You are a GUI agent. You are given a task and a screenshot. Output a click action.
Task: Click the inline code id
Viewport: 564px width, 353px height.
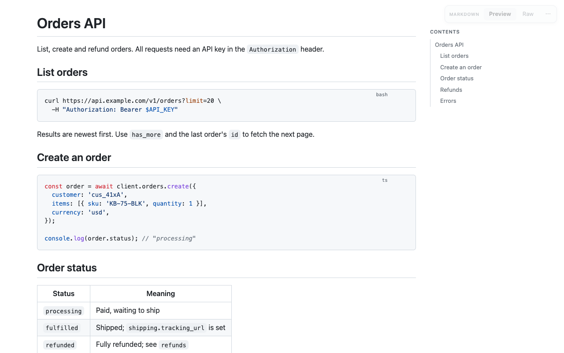(234, 135)
